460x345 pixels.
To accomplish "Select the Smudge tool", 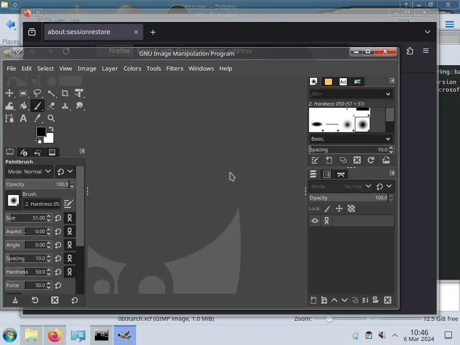I will pos(79,106).
